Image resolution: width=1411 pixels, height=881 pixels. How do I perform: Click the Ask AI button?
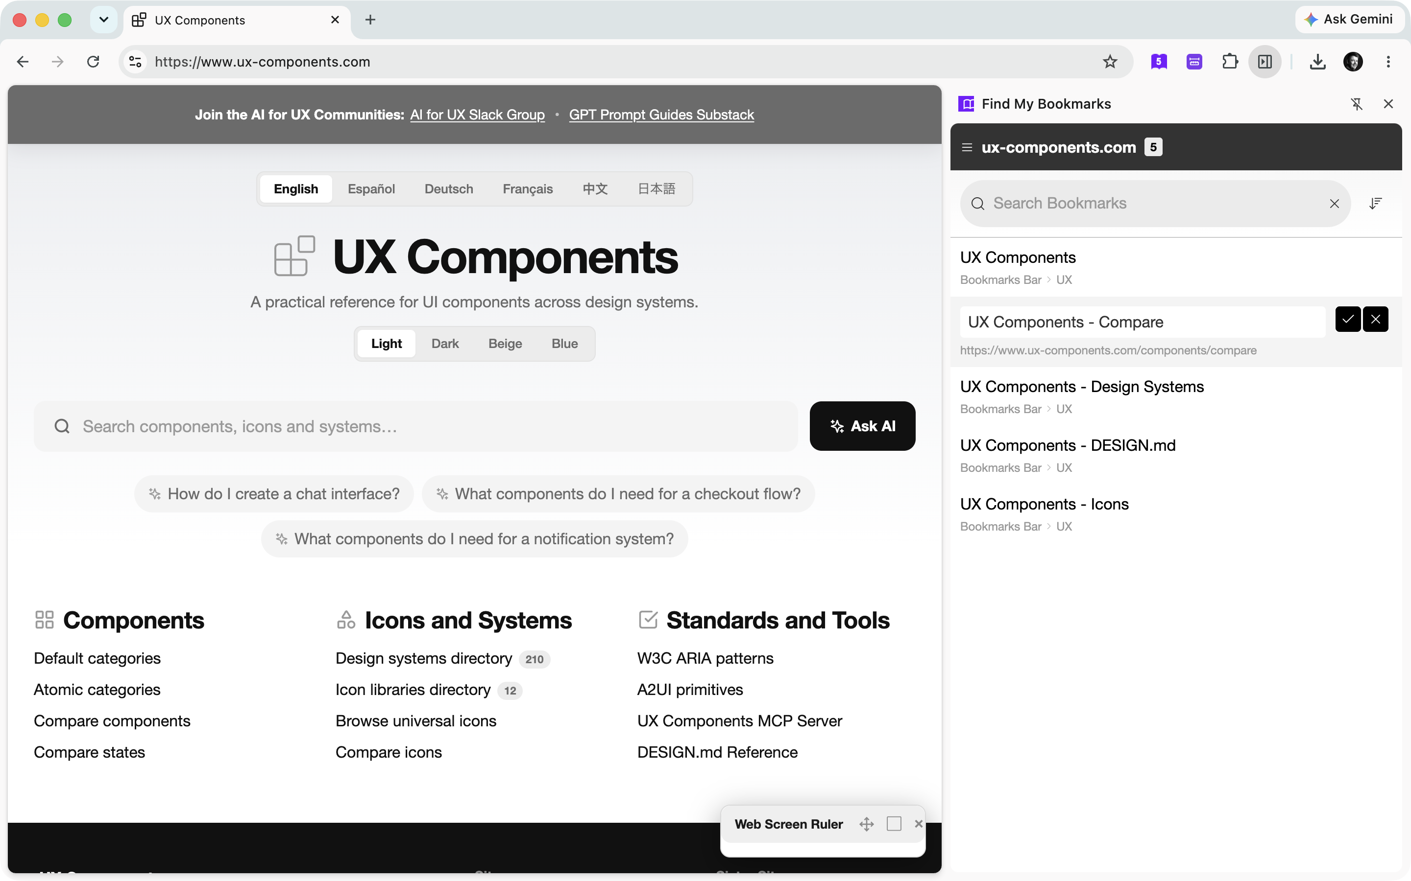(862, 426)
